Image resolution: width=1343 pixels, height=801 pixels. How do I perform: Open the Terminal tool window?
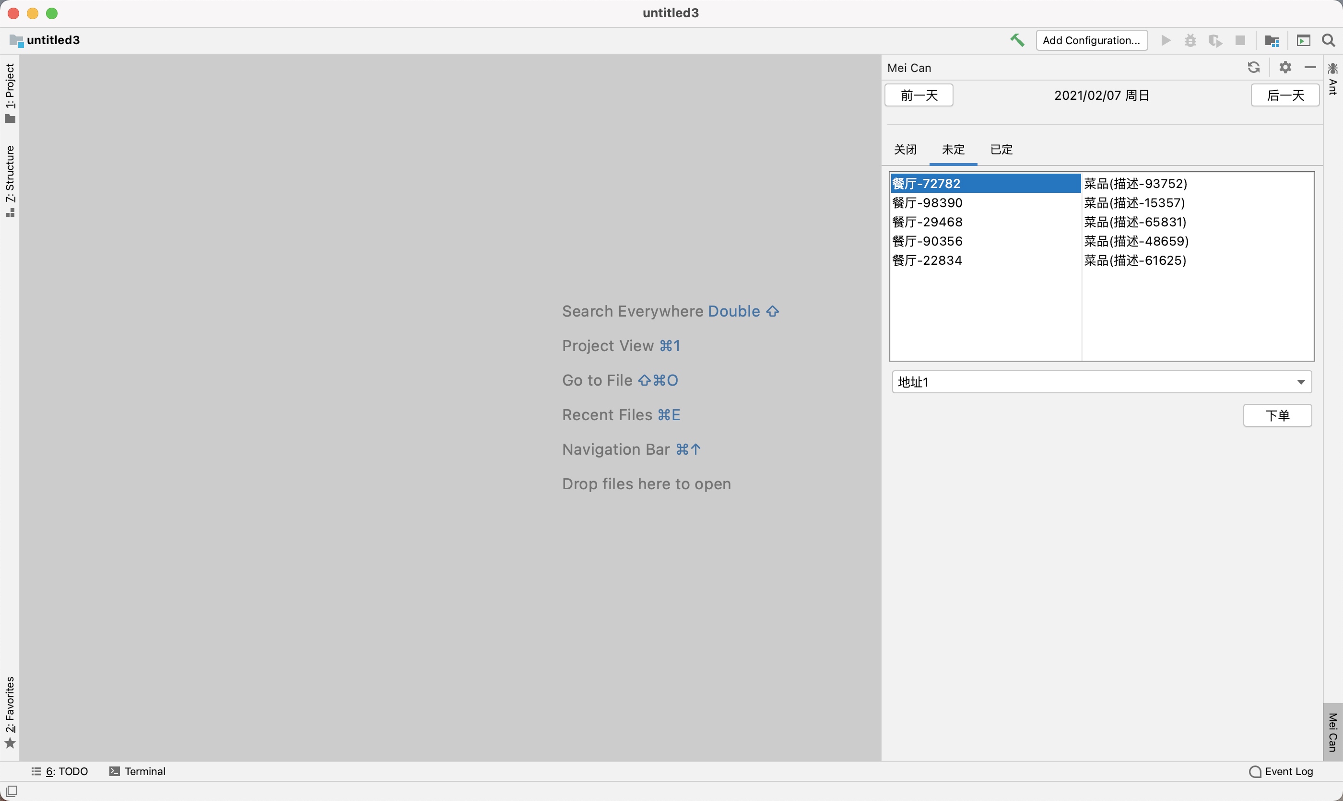pyautogui.click(x=138, y=771)
